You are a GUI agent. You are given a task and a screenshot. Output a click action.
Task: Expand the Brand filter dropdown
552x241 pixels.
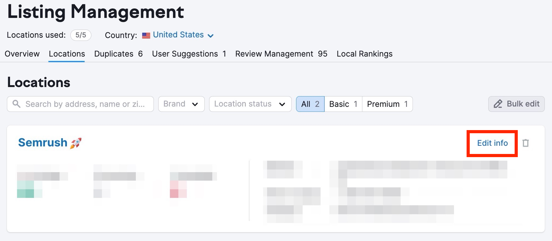point(181,104)
